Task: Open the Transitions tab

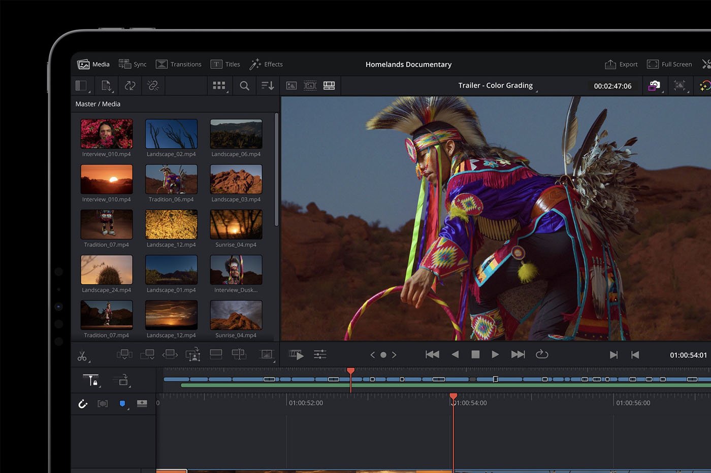Action: click(x=178, y=64)
